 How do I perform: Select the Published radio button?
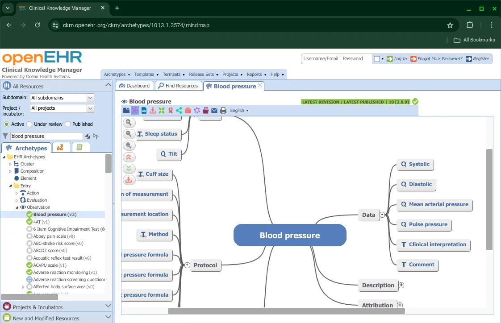(68, 124)
